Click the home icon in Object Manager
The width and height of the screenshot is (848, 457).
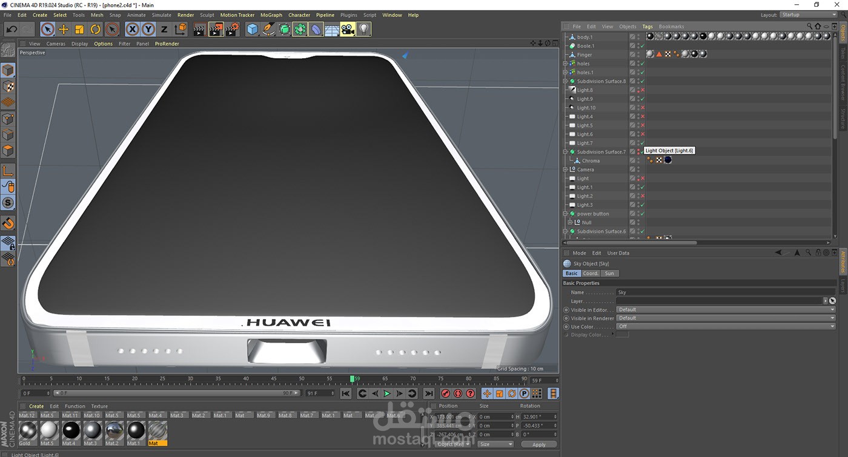[x=818, y=26]
